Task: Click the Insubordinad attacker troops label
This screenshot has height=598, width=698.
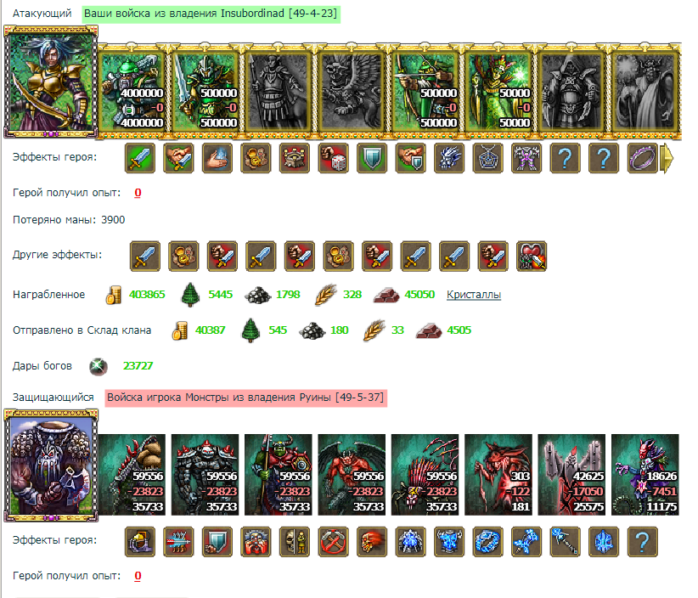Action: [x=211, y=14]
